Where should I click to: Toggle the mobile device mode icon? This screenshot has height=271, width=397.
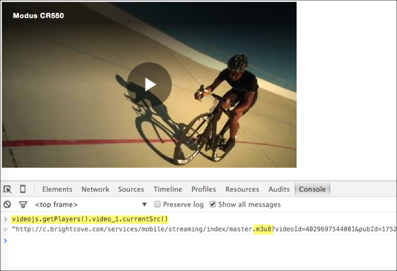[23, 189]
